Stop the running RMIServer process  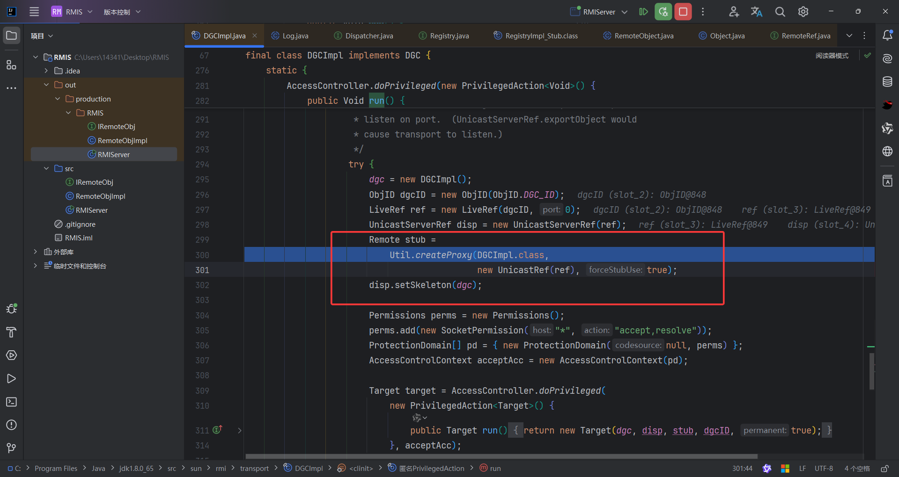(x=683, y=12)
